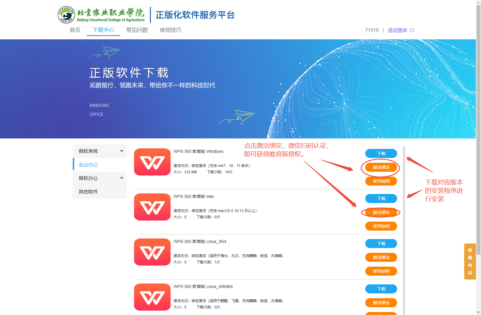Click the WPS 365 Windows product icon
The image size is (481, 315).
click(x=152, y=162)
